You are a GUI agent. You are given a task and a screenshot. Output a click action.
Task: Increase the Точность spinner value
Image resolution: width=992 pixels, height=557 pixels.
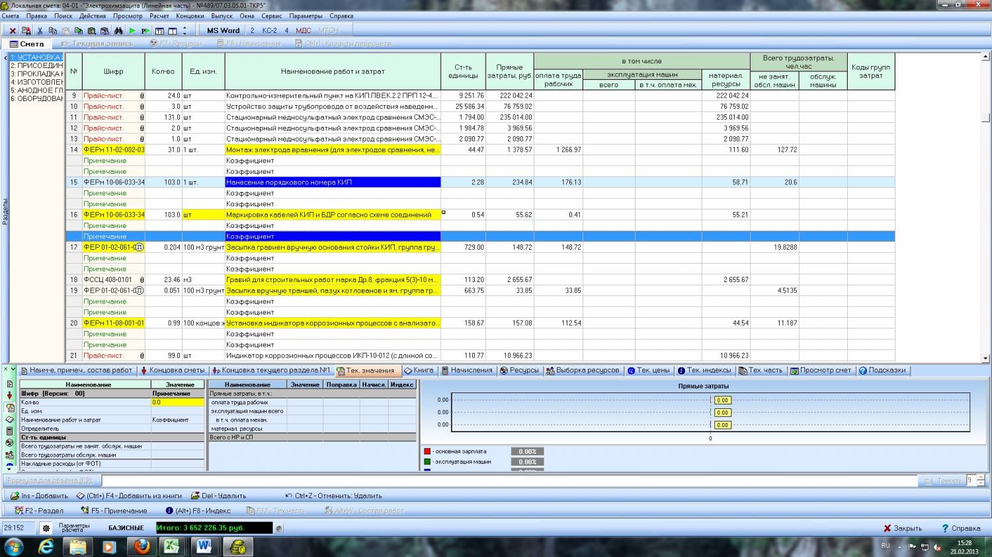click(981, 478)
